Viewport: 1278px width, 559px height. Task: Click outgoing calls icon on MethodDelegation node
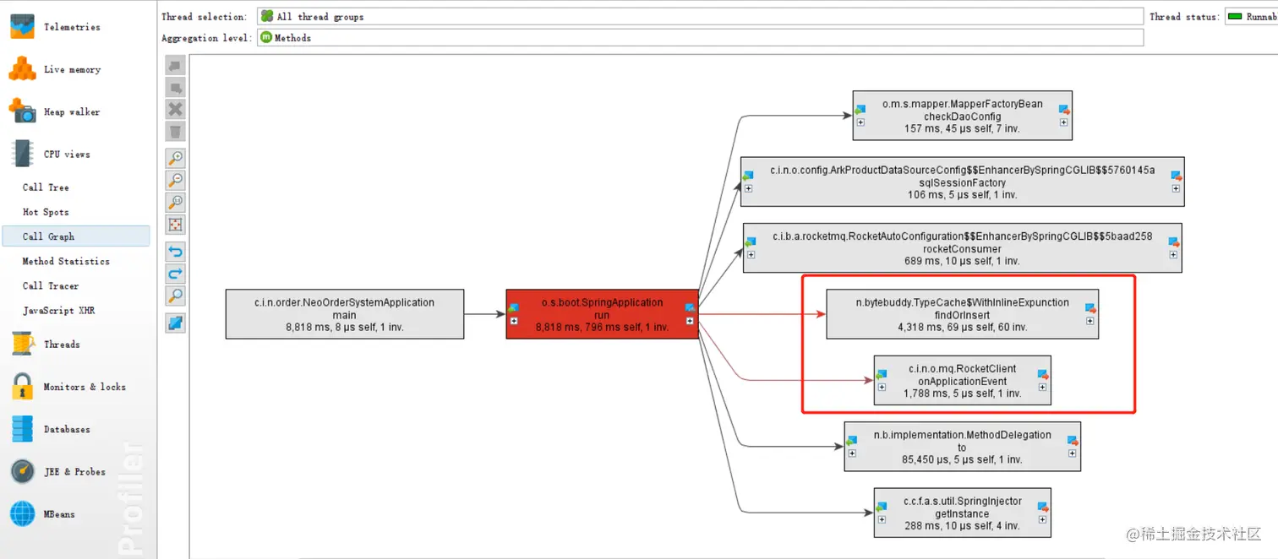(1073, 441)
